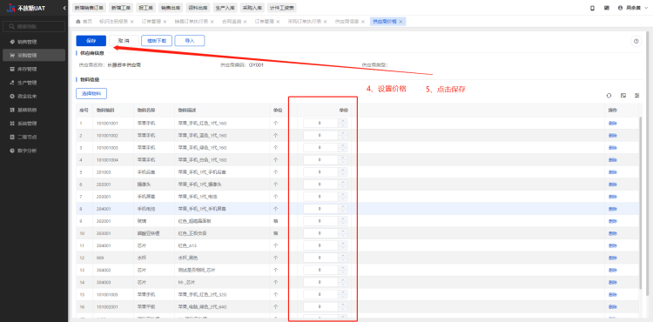Click price input for the 苹果平板 row
The width and height of the screenshot is (653, 322).
(x=320, y=306)
